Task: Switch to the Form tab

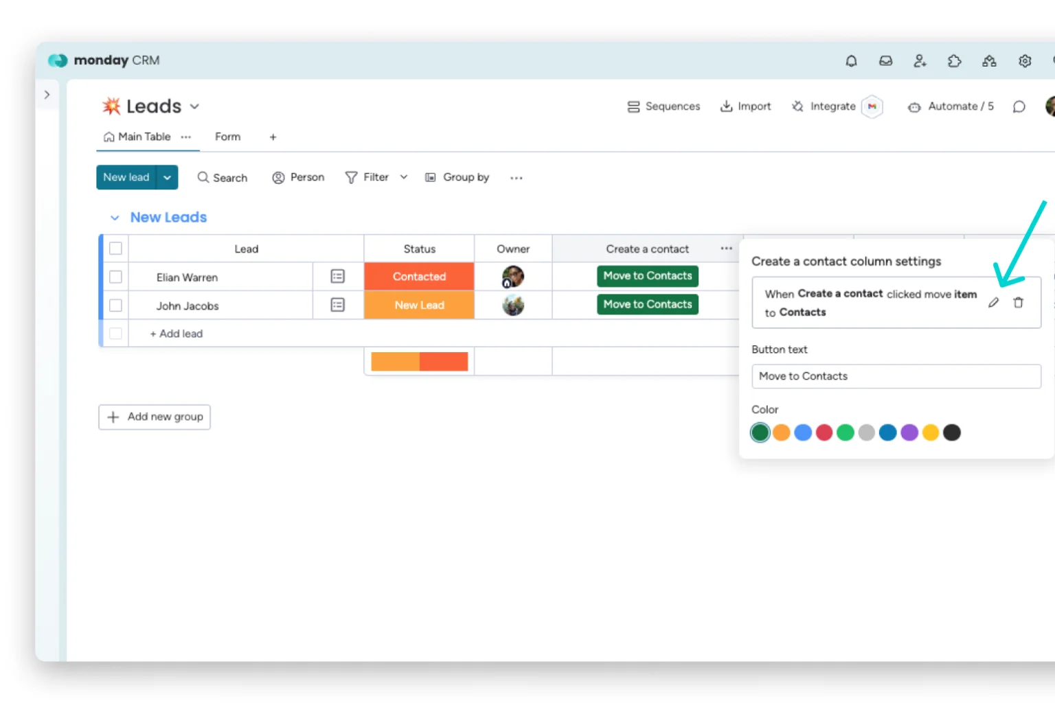Action: coord(227,137)
